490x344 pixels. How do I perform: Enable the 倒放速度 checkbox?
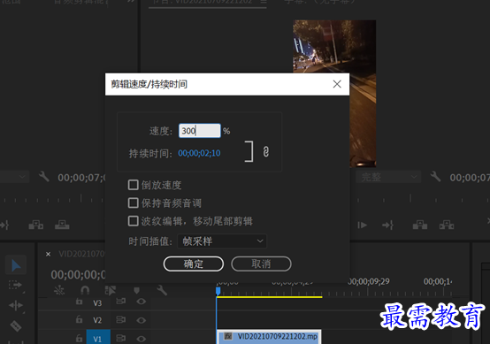[x=134, y=185]
